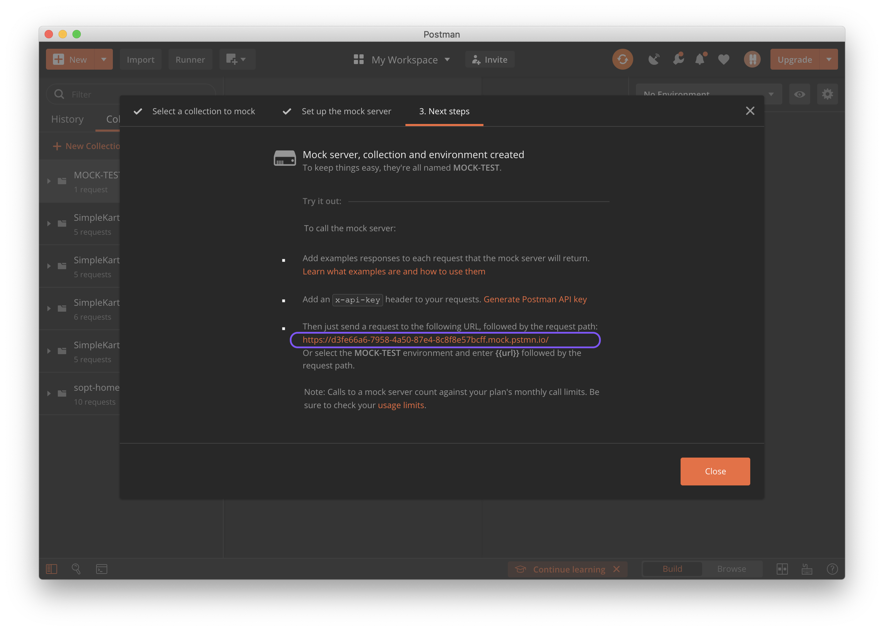Open the find and replace icon
The width and height of the screenshot is (884, 631).
(x=76, y=569)
